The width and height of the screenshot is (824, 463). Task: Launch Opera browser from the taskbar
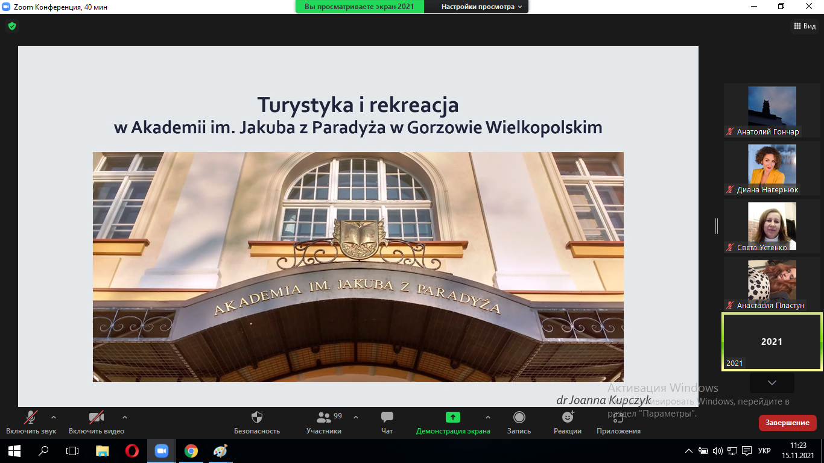point(132,450)
